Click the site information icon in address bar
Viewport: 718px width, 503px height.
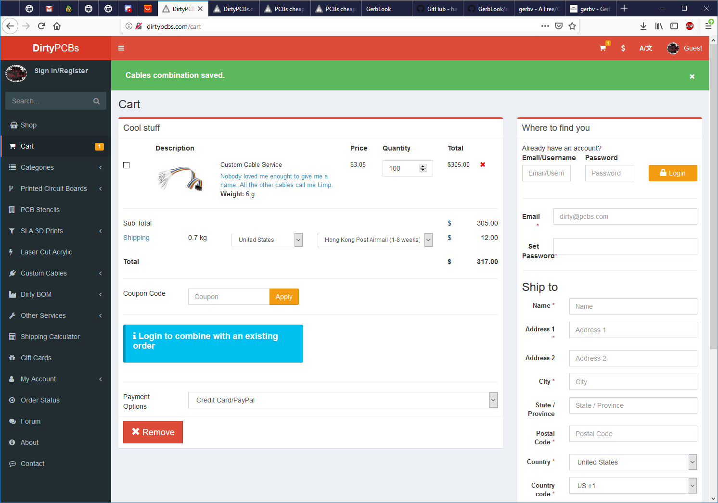[129, 26]
